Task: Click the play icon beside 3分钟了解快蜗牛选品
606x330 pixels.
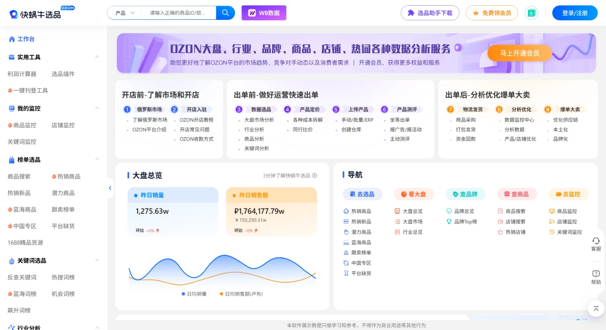Action: pyautogui.click(x=315, y=175)
